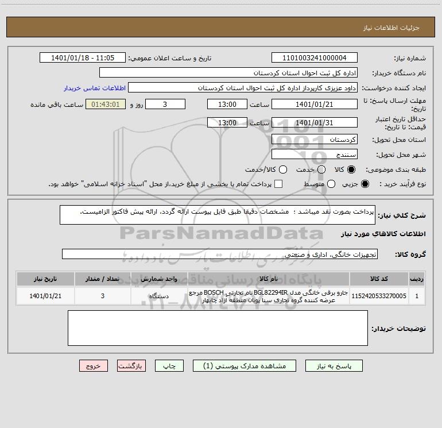Click the response deadline date 1401/01/21 field
This screenshot has height=428, width=442.
pos(315,104)
